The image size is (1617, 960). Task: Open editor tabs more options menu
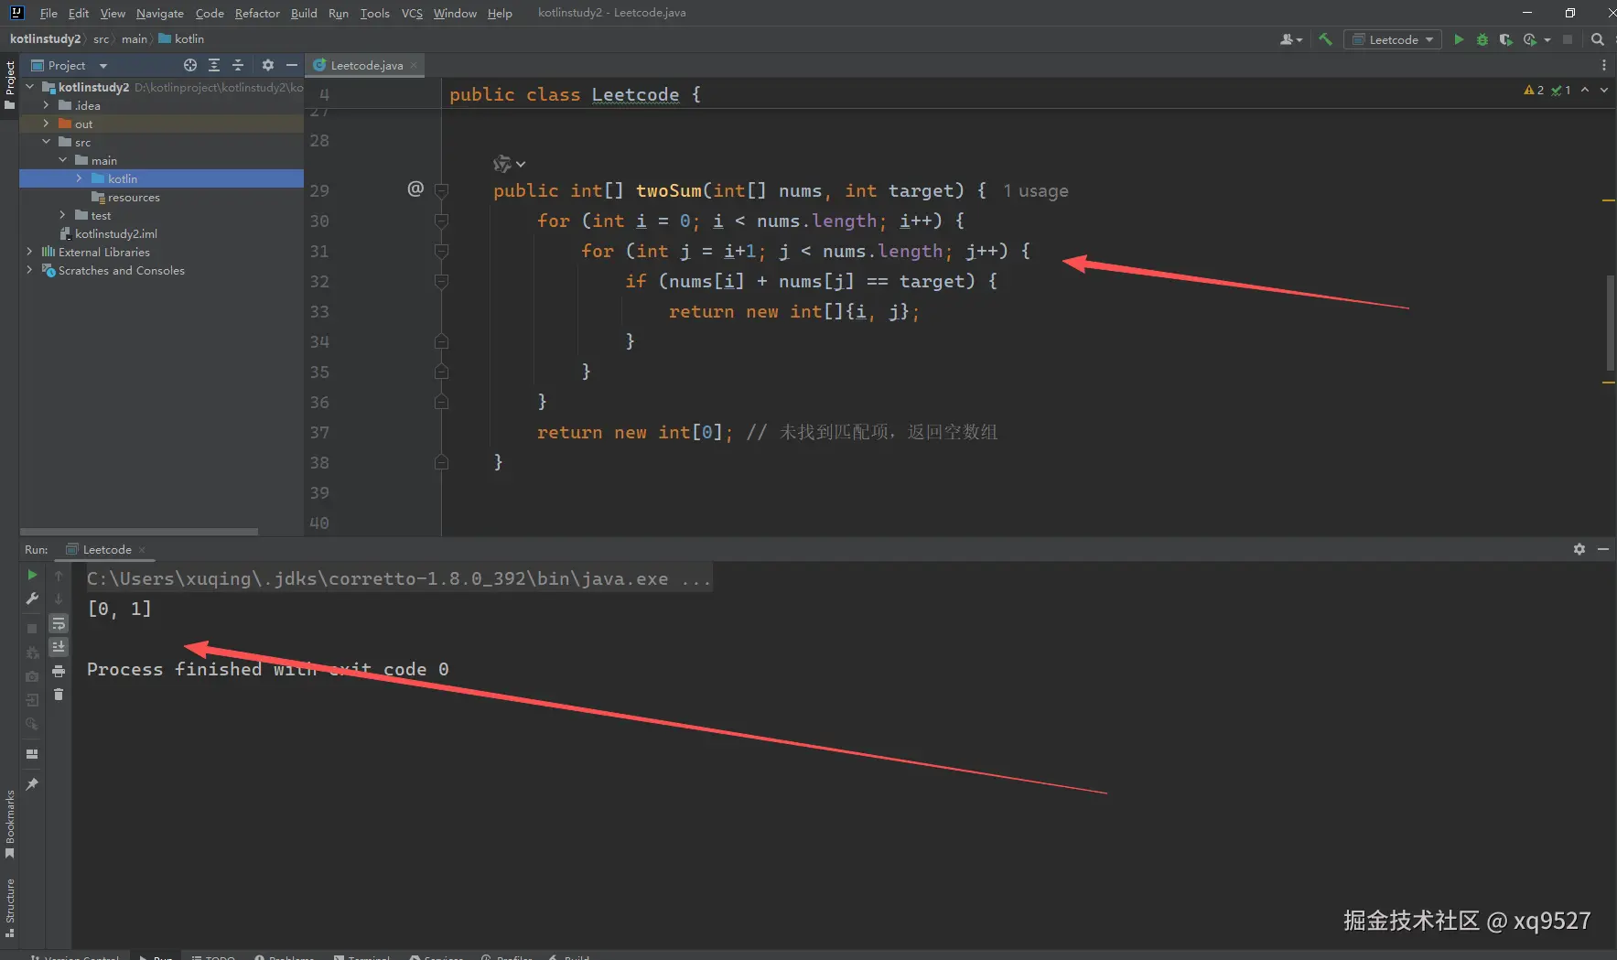(1604, 65)
